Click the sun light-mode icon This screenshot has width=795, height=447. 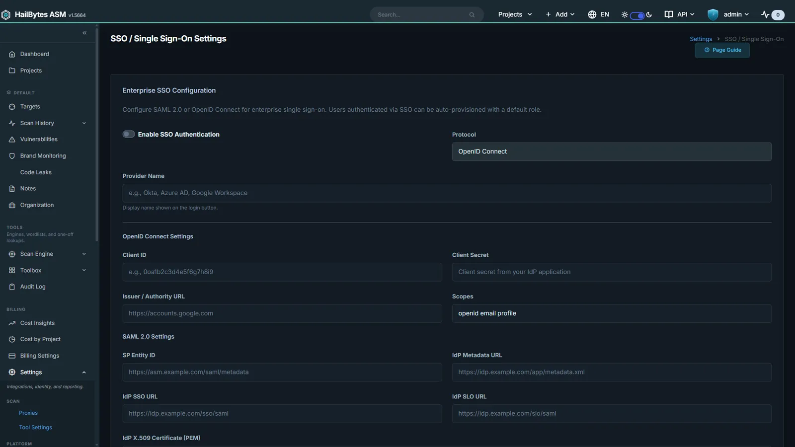[625, 15]
